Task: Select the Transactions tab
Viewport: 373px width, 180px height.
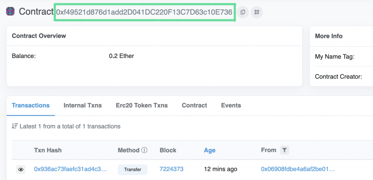Action: tap(31, 105)
